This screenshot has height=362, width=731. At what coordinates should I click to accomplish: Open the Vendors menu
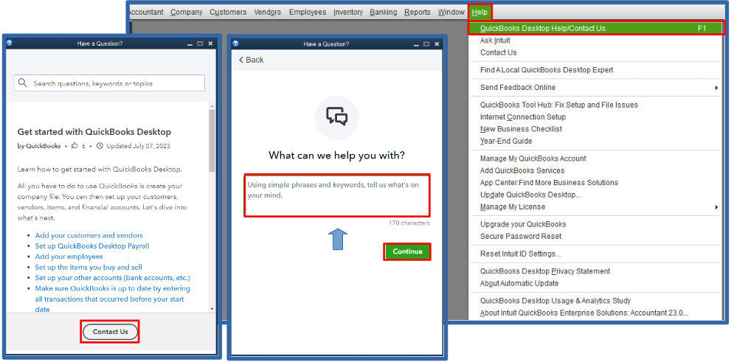[268, 12]
